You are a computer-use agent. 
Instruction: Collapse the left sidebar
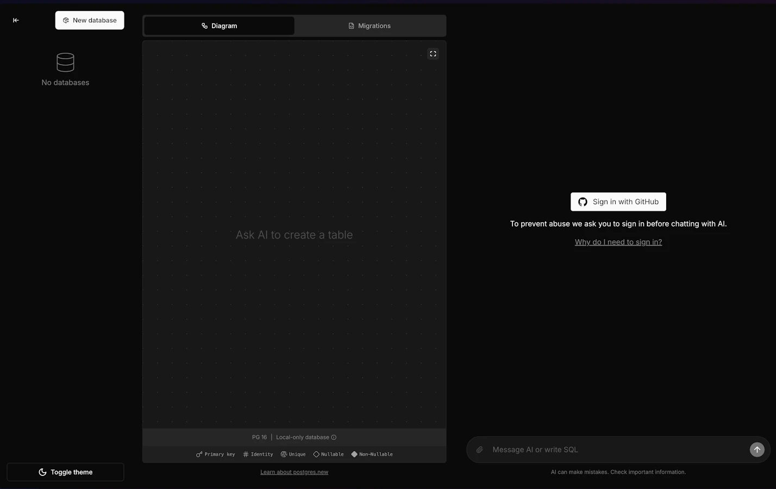[x=16, y=20]
